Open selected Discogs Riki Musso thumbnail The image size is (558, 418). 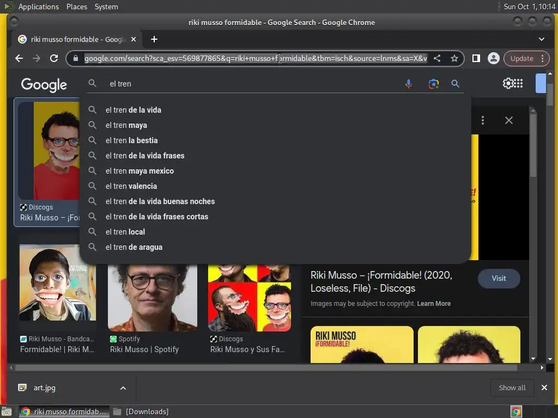[50, 151]
